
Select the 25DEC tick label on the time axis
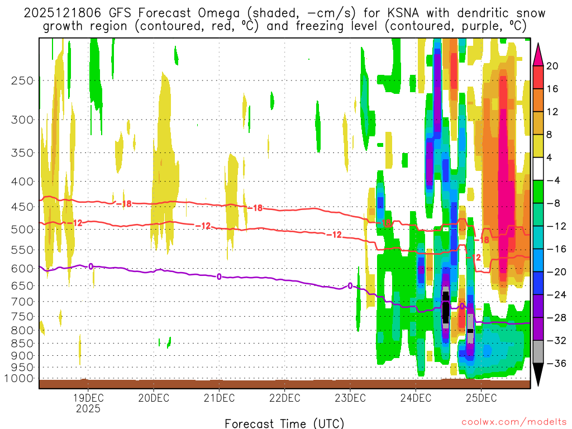(x=482, y=399)
